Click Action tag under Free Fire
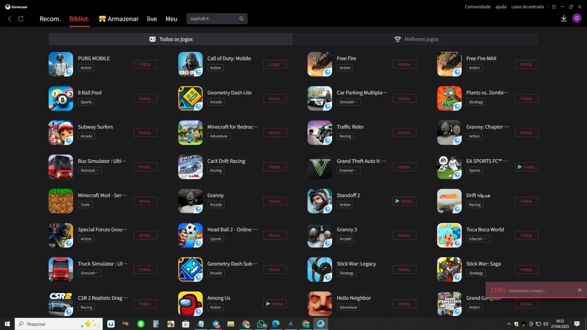This screenshot has height=330, width=587. click(345, 68)
